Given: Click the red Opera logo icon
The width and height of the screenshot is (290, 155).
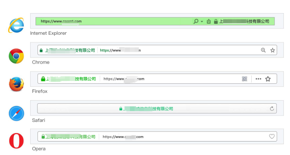Looking at the screenshot, I should point(16,141).
